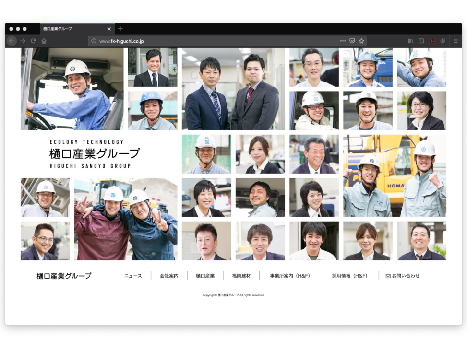Close the 樋口産業グループ tab
The height and width of the screenshot is (350, 467).
[109, 29]
